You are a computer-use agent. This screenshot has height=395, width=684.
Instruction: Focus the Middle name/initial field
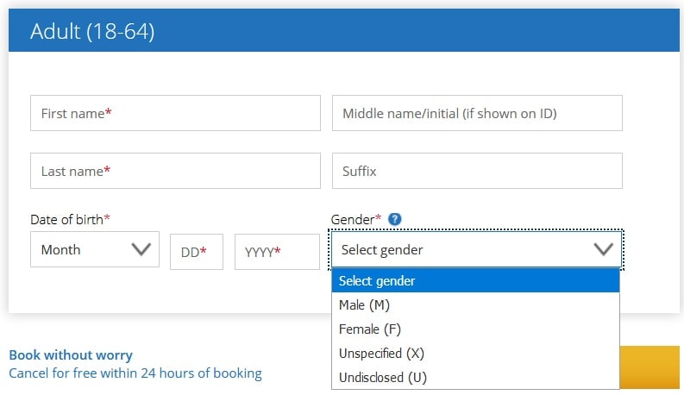477,113
